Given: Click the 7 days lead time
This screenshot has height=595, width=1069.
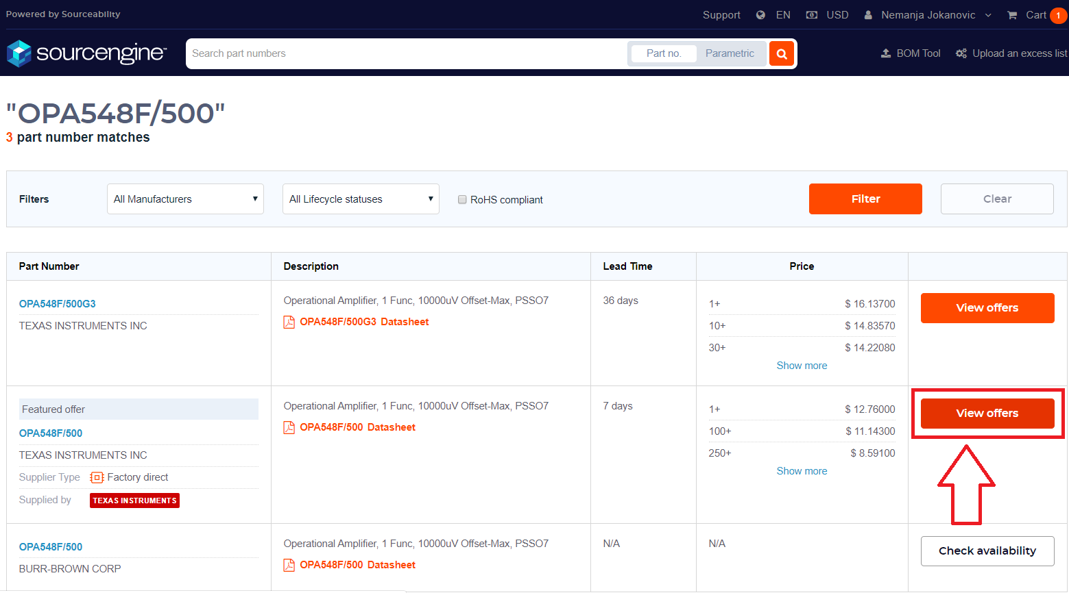Looking at the screenshot, I should click(x=618, y=406).
